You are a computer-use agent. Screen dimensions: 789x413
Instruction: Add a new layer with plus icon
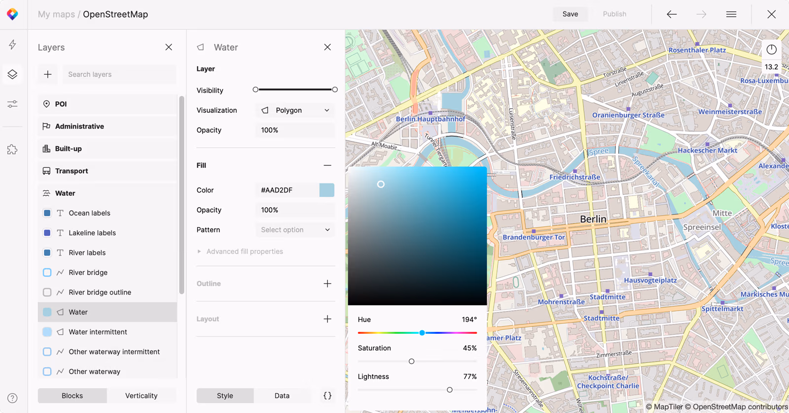point(48,74)
